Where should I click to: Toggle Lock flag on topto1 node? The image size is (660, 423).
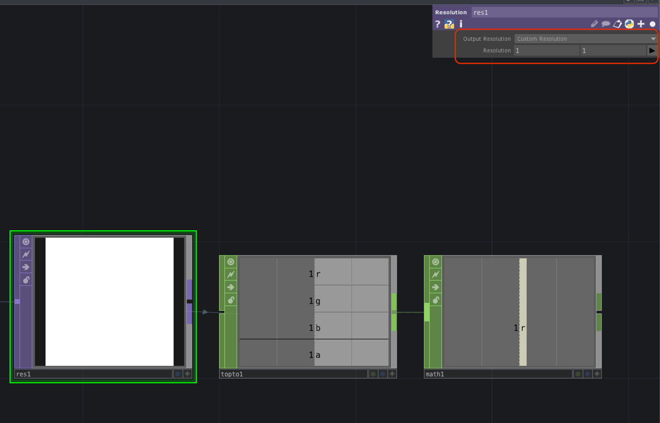coord(231,300)
